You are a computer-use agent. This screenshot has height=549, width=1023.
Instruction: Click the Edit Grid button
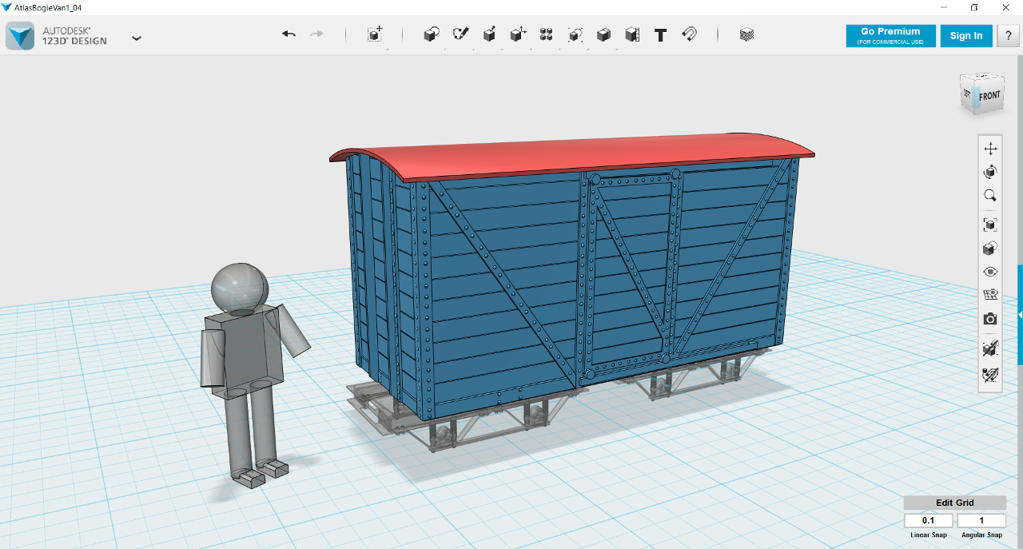(954, 503)
